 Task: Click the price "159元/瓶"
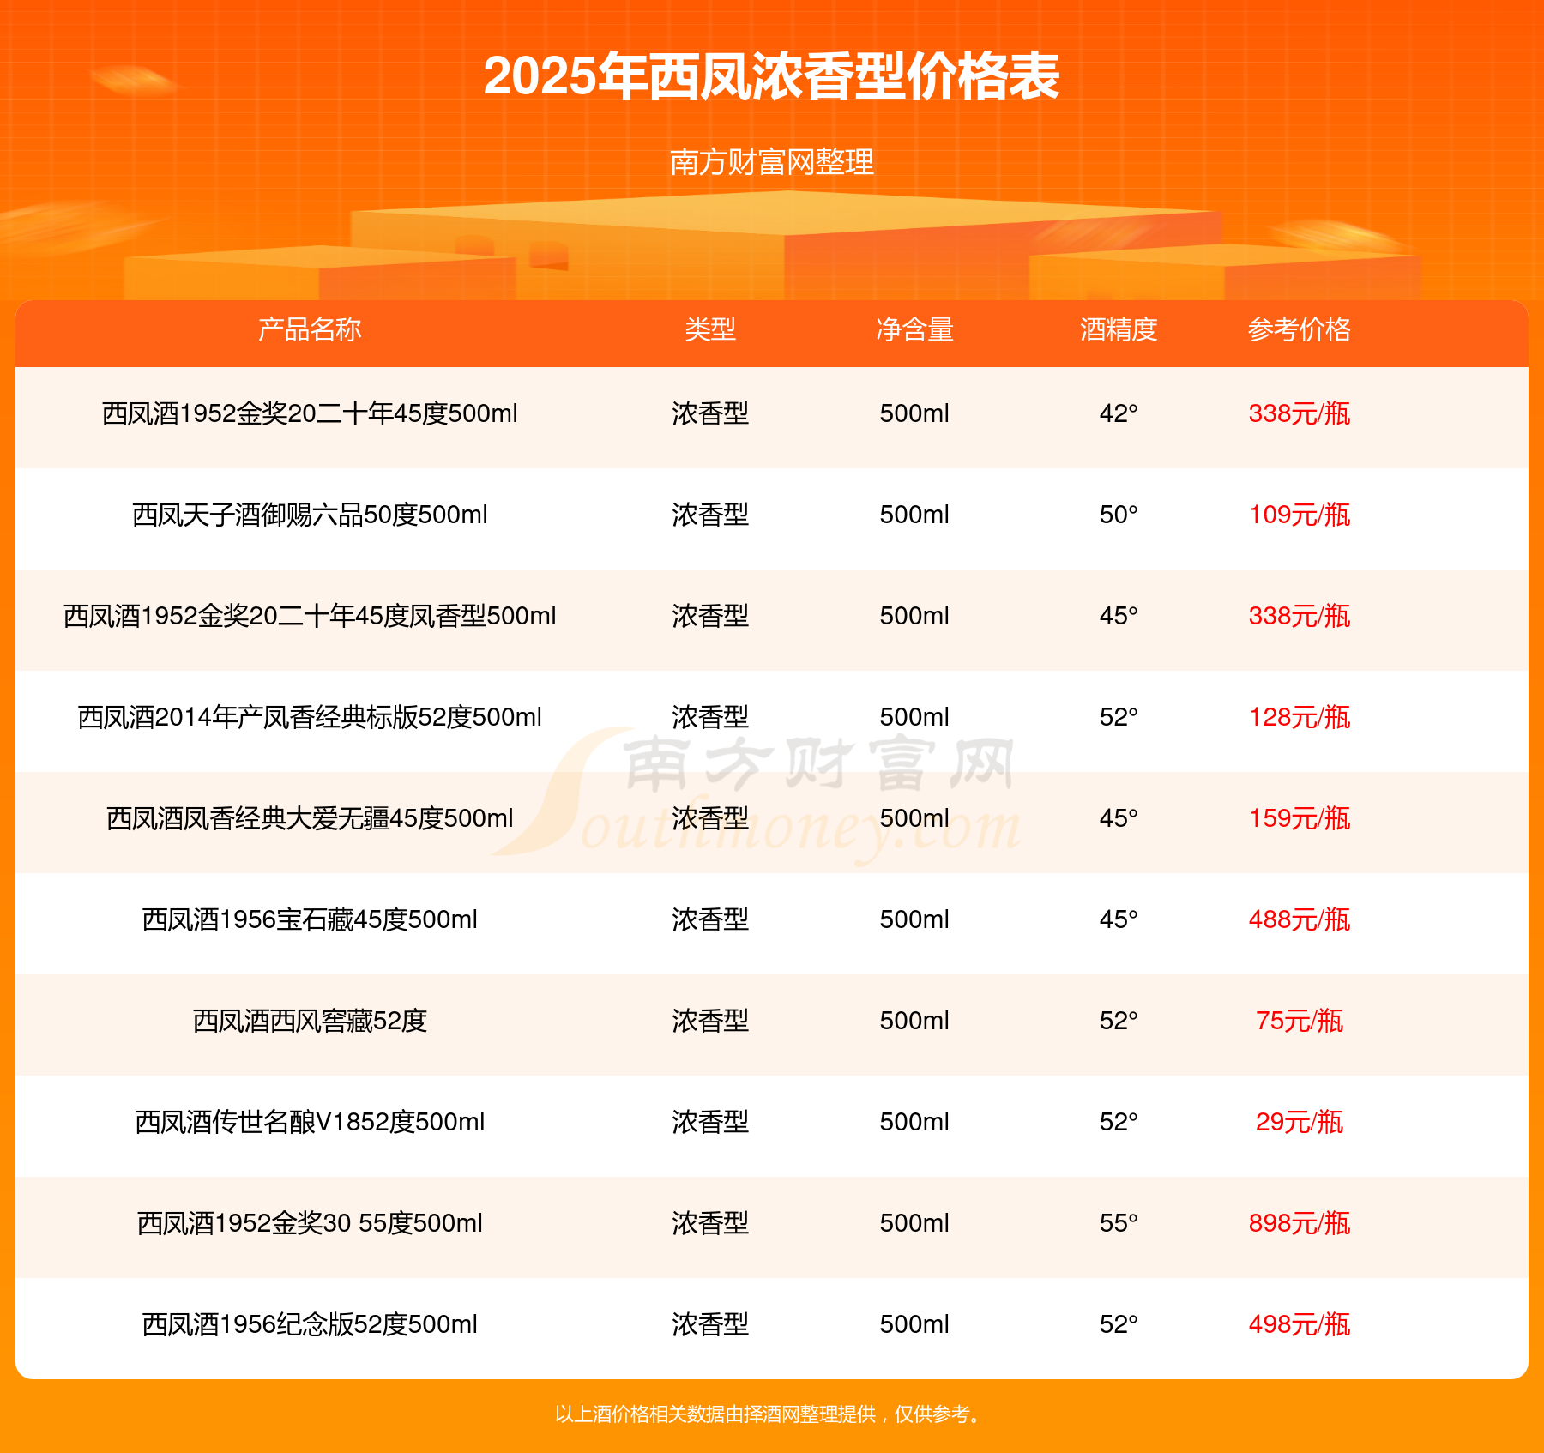tap(1300, 818)
